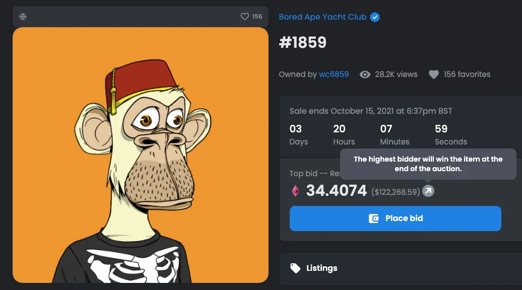This screenshot has height=290, width=522.
Task: Click the 59 Seconds countdown value
Action: tap(441, 129)
